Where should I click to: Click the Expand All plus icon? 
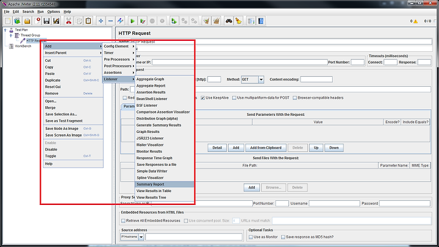tap(101, 21)
